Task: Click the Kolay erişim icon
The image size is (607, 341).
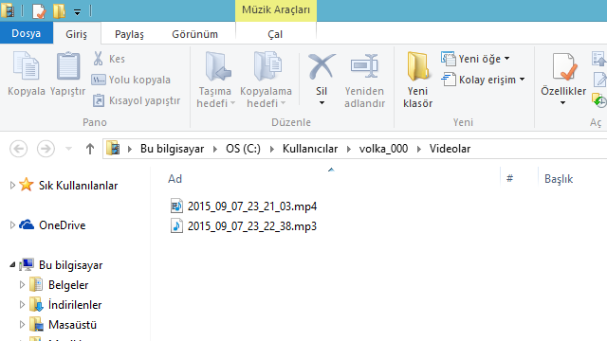Action: click(449, 80)
